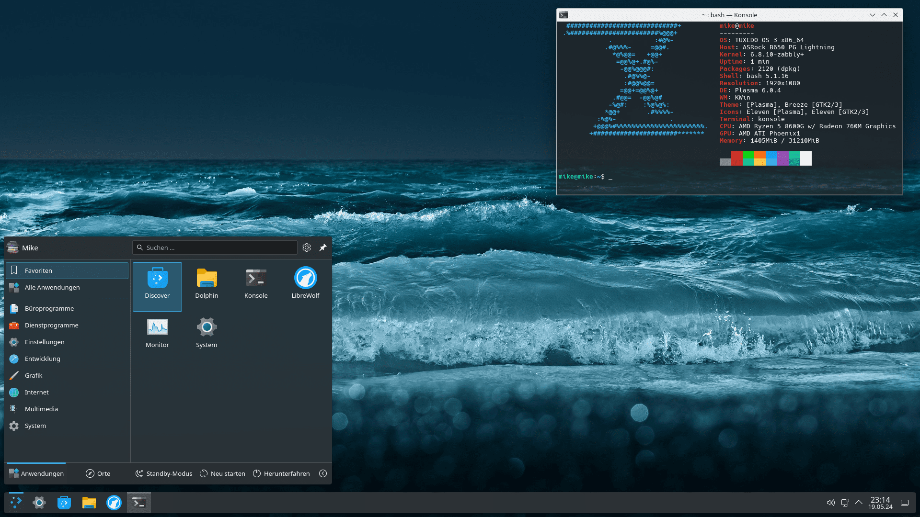Open the clock showing 23:14
The height and width of the screenshot is (517, 920).
click(880, 503)
